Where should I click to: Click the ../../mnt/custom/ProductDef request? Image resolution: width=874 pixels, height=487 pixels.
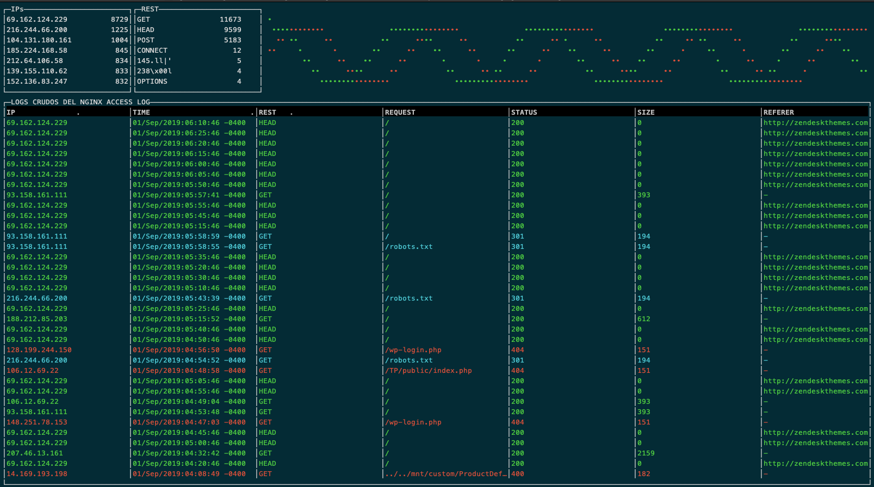pos(446,473)
